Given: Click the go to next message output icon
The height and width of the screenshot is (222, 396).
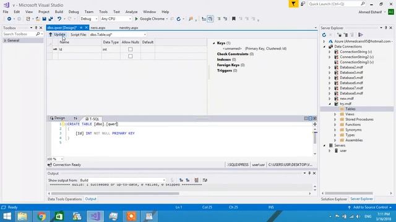Looking at the screenshot, I should [187, 180].
